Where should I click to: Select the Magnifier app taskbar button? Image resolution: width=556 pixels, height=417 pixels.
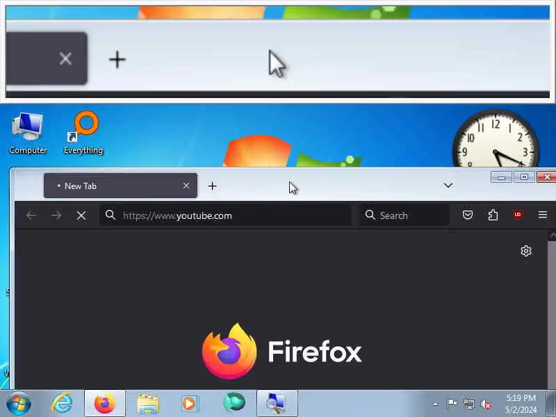tap(277, 404)
